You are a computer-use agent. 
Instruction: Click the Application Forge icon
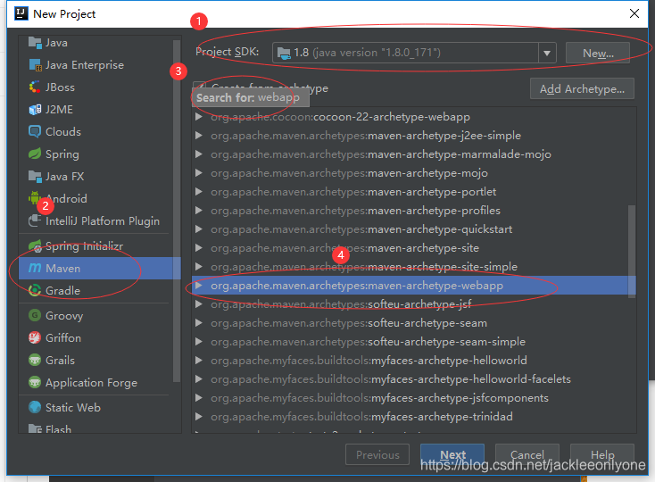pyautogui.click(x=35, y=382)
